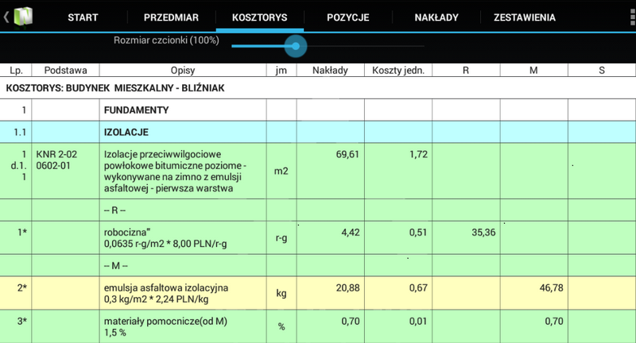The width and height of the screenshot is (636, 343).
Task: Click the Lp. column header
Action: 16,70
